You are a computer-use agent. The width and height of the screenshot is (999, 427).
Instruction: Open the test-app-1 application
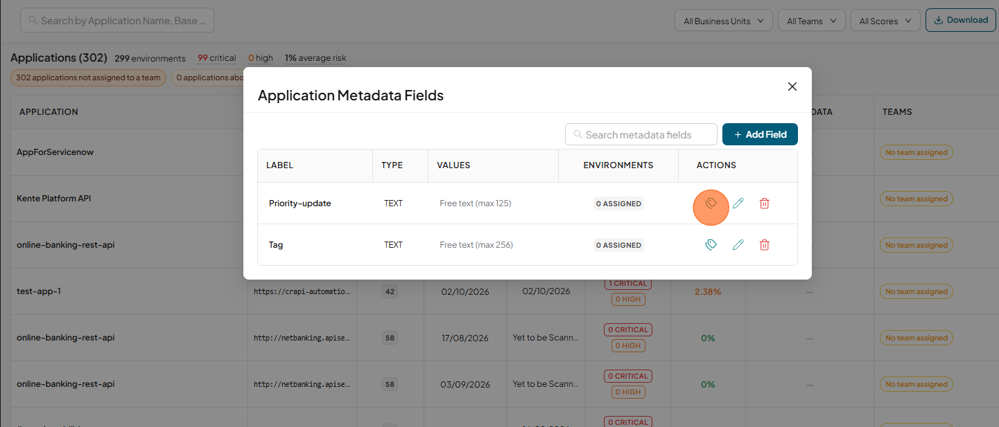tap(39, 291)
